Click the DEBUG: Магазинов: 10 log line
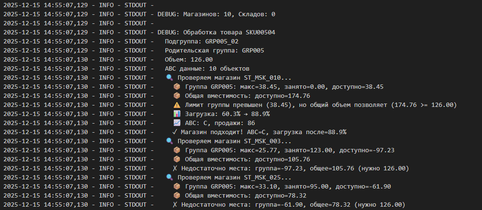482x210 pixels. [216, 14]
